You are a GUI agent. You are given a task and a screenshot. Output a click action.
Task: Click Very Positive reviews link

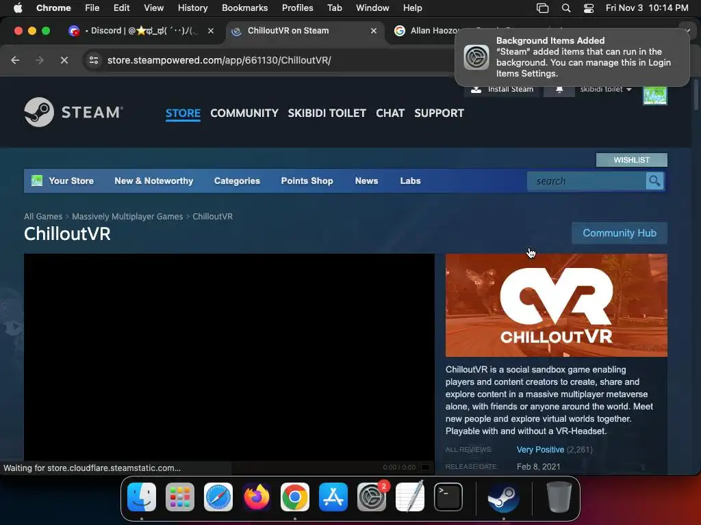(x=540, y=450)
